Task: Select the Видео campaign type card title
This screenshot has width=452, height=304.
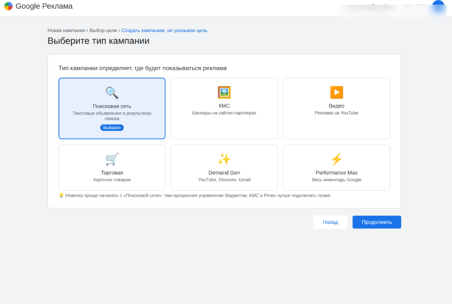Action: [x=336, y=106]
